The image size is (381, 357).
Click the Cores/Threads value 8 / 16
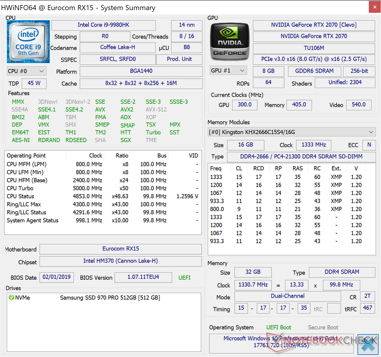point(187,36)
